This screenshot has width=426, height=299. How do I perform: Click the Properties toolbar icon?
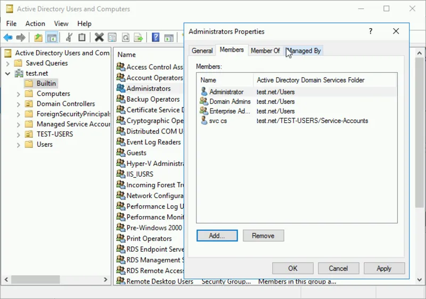(x=112, y=37)
